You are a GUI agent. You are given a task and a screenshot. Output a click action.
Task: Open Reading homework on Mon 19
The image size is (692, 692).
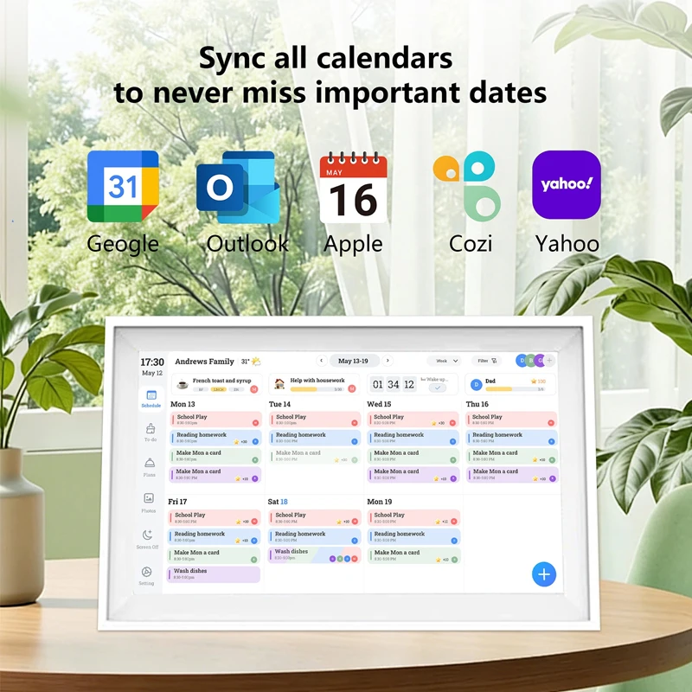pyautogui.click(x=414, y=536)
